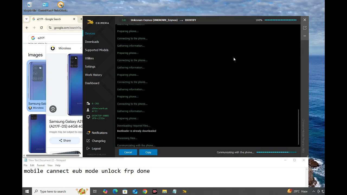The width and height of the screenshot is (347, 195).
Task: Open File Explorer from the taskbar
Action: point(165,191)
